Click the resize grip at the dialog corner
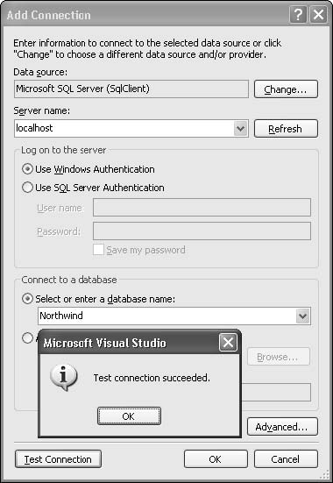333x483 pixels. coord(324,475)
